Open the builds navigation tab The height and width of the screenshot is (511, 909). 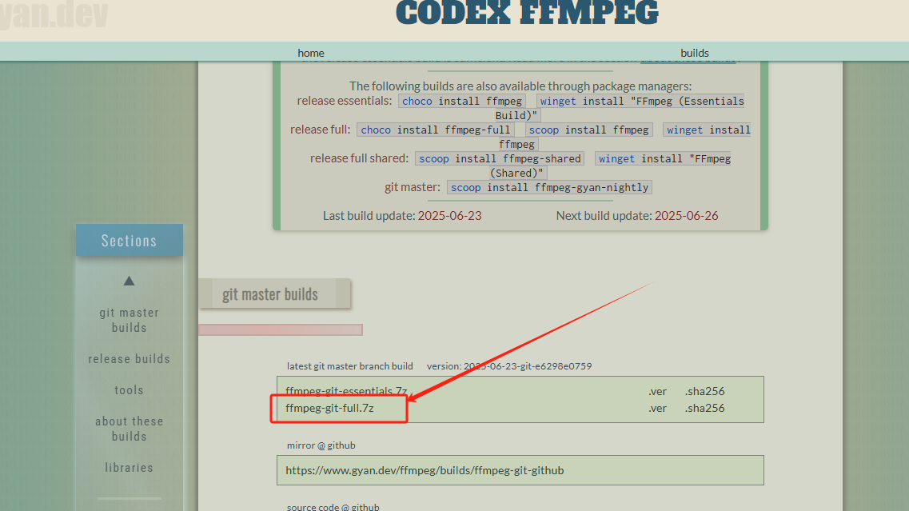tap(695, 53)
